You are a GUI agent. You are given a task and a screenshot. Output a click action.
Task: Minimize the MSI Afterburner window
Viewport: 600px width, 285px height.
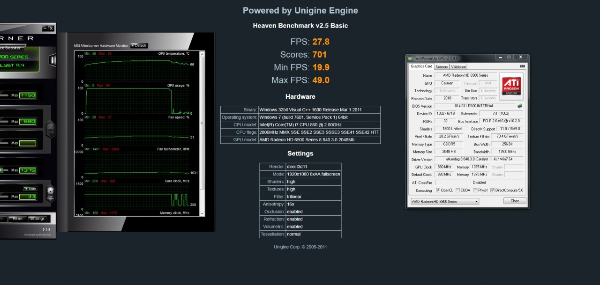pyautogui.click(x=45, y=29)
